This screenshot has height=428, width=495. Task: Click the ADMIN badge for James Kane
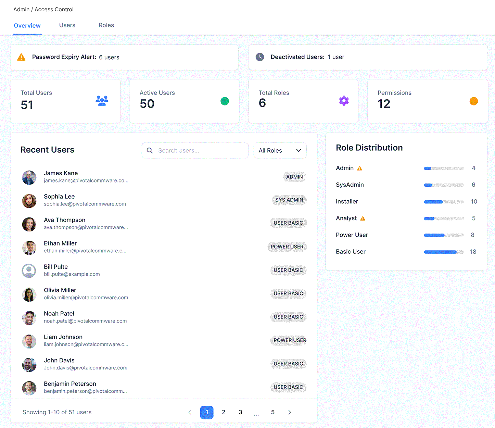294,177
